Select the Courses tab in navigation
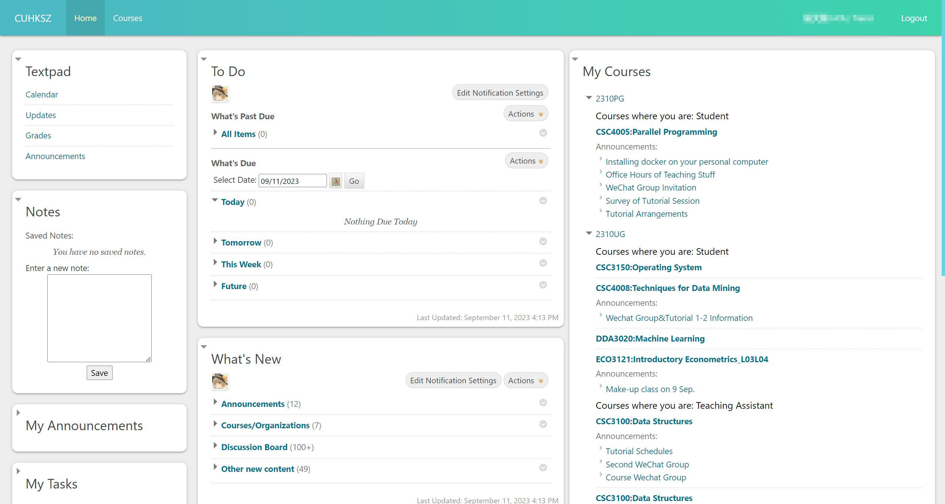This screenshot has height=504, width=945. (128, 17)
